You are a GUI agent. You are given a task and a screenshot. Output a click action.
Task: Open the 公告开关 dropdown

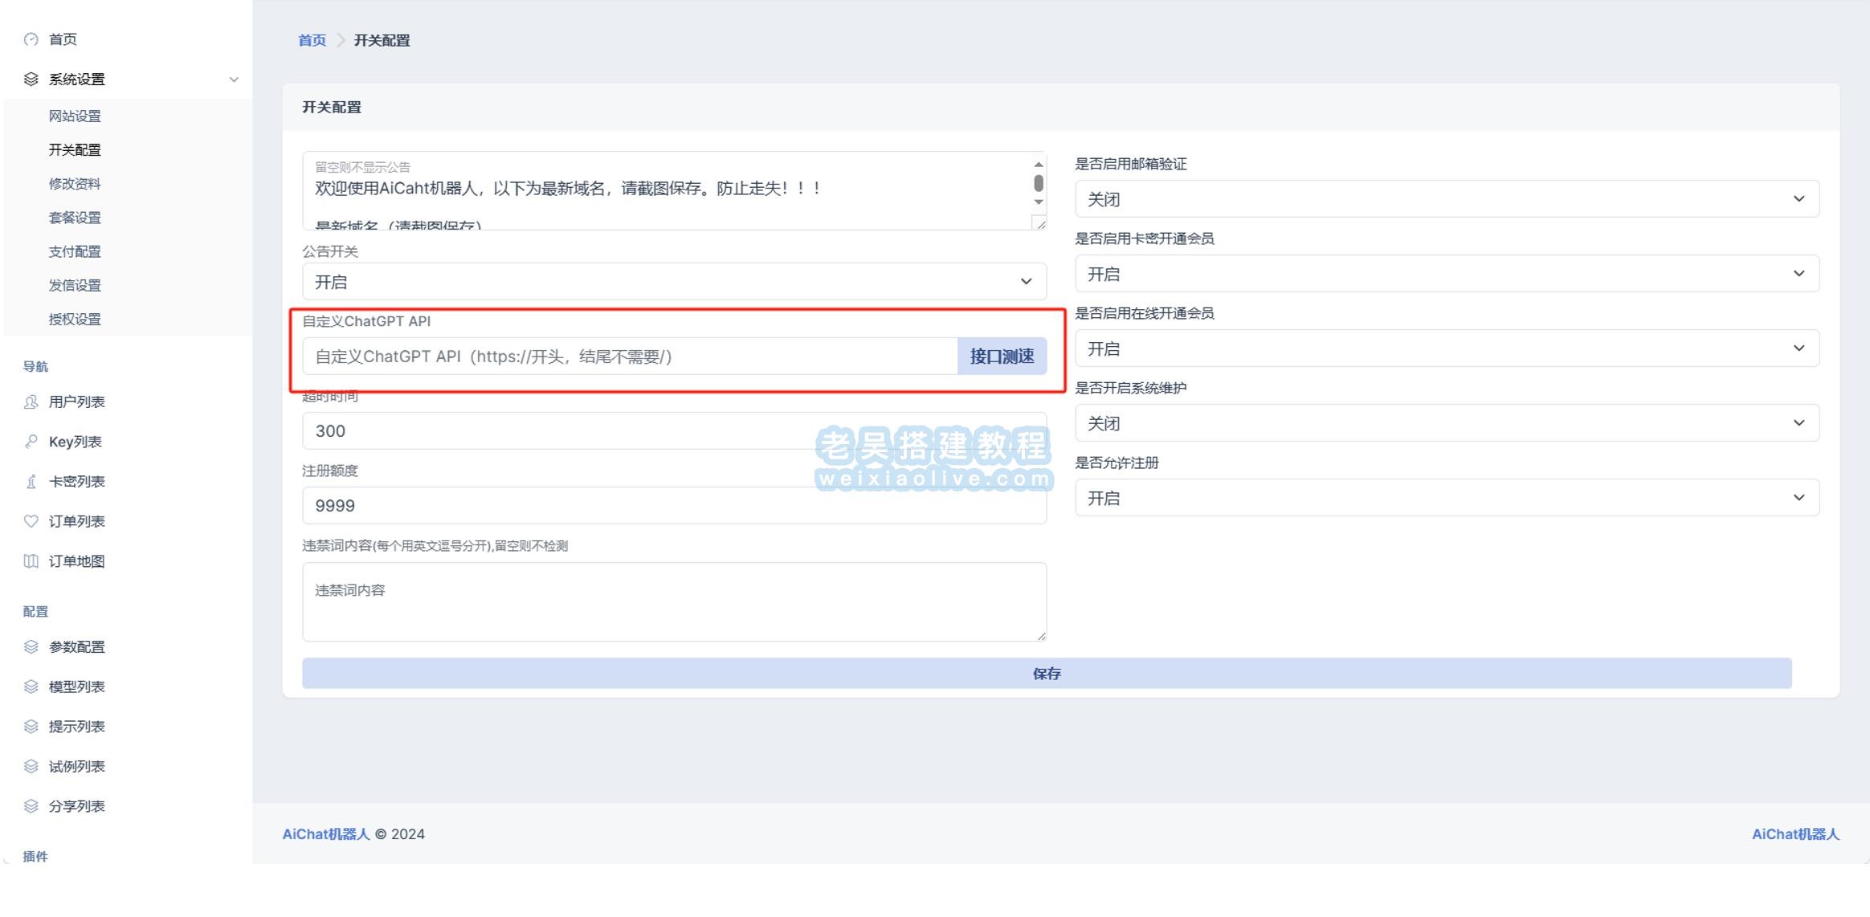tap(673, 281)
